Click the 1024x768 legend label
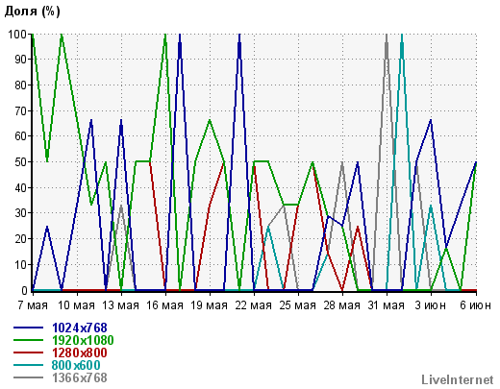This screenshot has height=389, width=500. click(x=80, y=328)
